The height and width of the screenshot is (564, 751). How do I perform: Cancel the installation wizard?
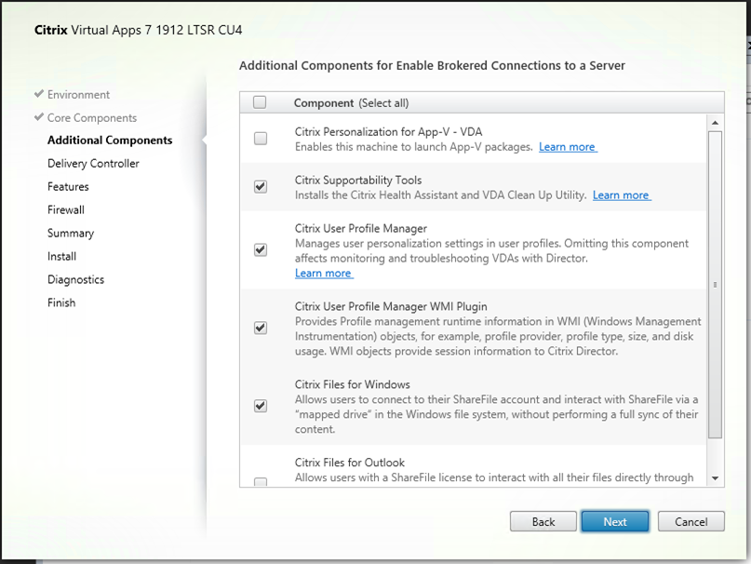coord(691,522)
